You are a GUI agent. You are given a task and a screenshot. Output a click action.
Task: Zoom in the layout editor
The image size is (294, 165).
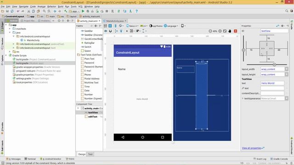pos(220,31)
